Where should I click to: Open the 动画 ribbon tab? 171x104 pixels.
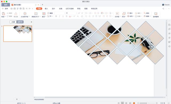click(61, 9)
